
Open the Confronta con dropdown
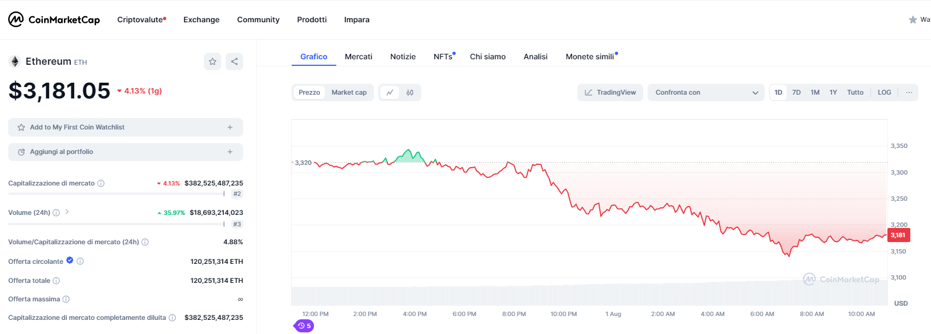click(706, 92)
